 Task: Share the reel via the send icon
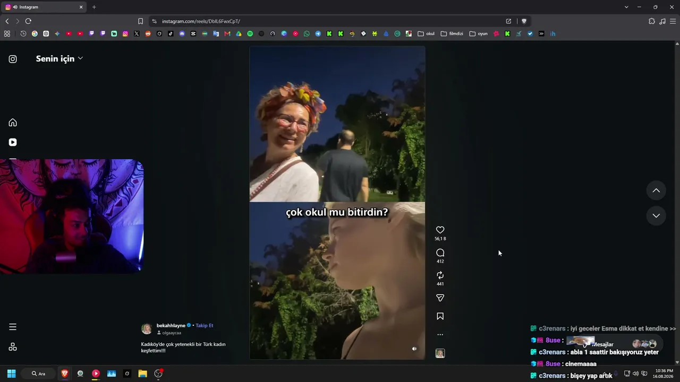coord(440,298)
